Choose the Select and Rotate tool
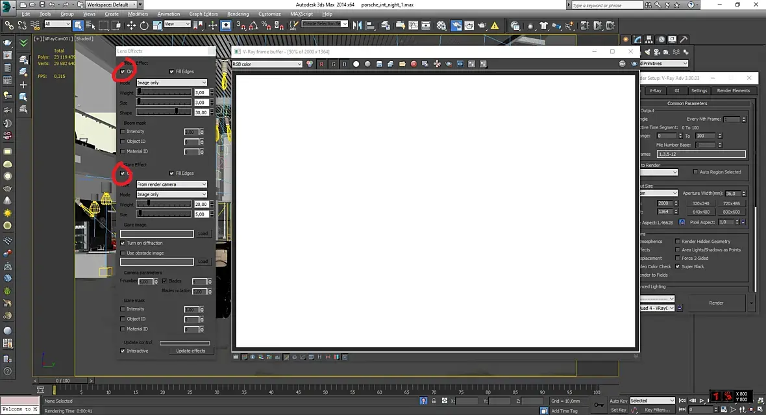This screenshot has height=415, width=766. (144, 25)
